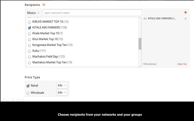Screen dimensions: 194x121
Task: Remove KITALE ASK FARMERS with the x icon
Action: (x=185, y=19)
